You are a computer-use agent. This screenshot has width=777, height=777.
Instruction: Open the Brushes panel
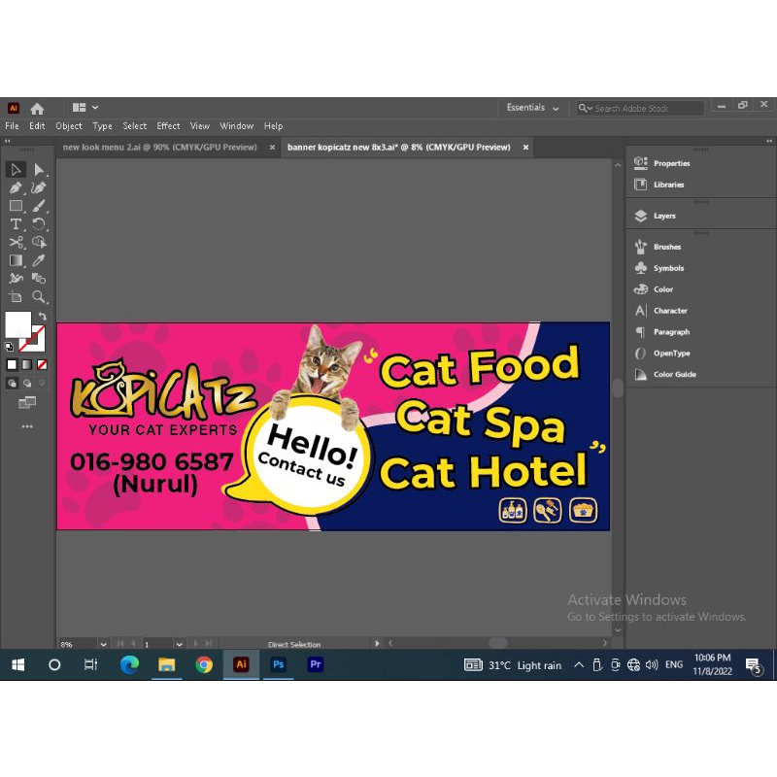click(x=658, y=247)
